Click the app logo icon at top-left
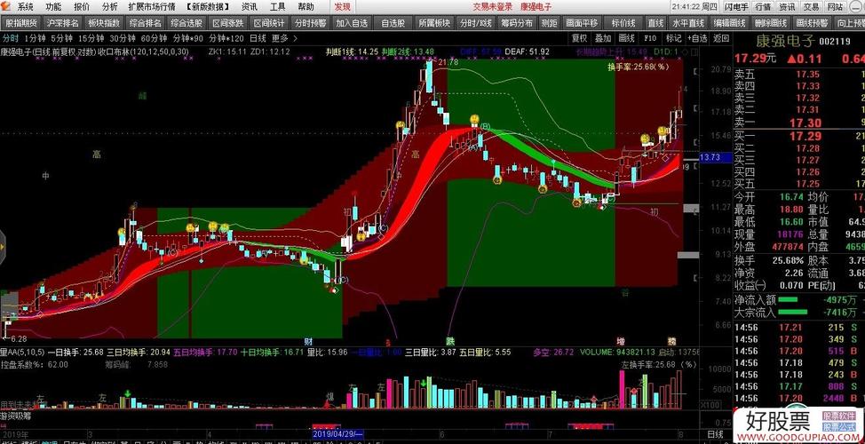Viewport: 865px width, 444px height. [6, 6]
